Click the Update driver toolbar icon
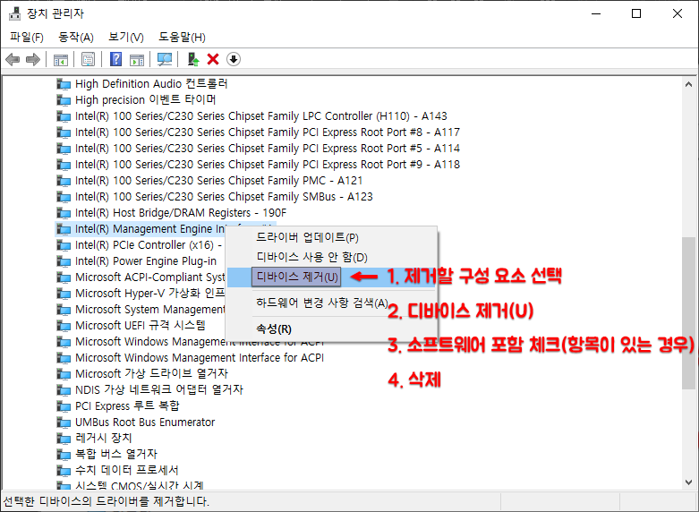Image resolution: width=699 pixels, height=512 pixels. [x=192, y=59]
